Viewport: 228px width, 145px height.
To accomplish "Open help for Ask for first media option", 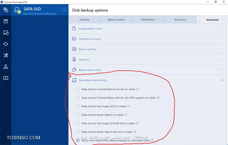I will point(152,140).
